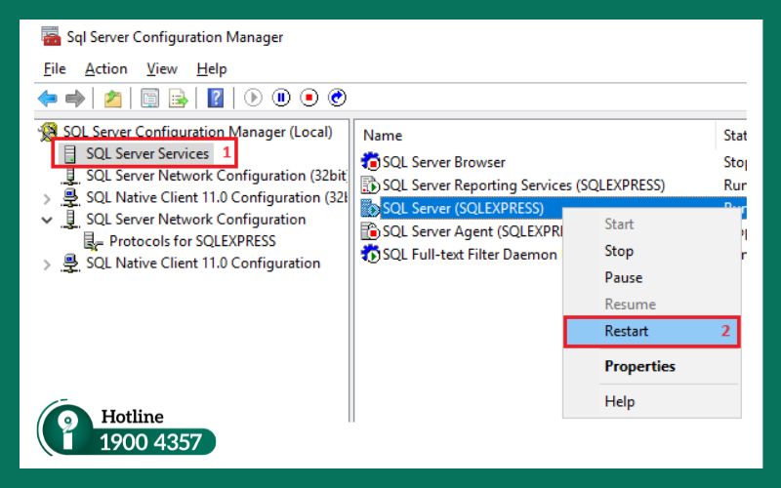781x488 pixels.
Task: Click the Protocols for SQLEXPRESS icon
Action: point(93,241)
